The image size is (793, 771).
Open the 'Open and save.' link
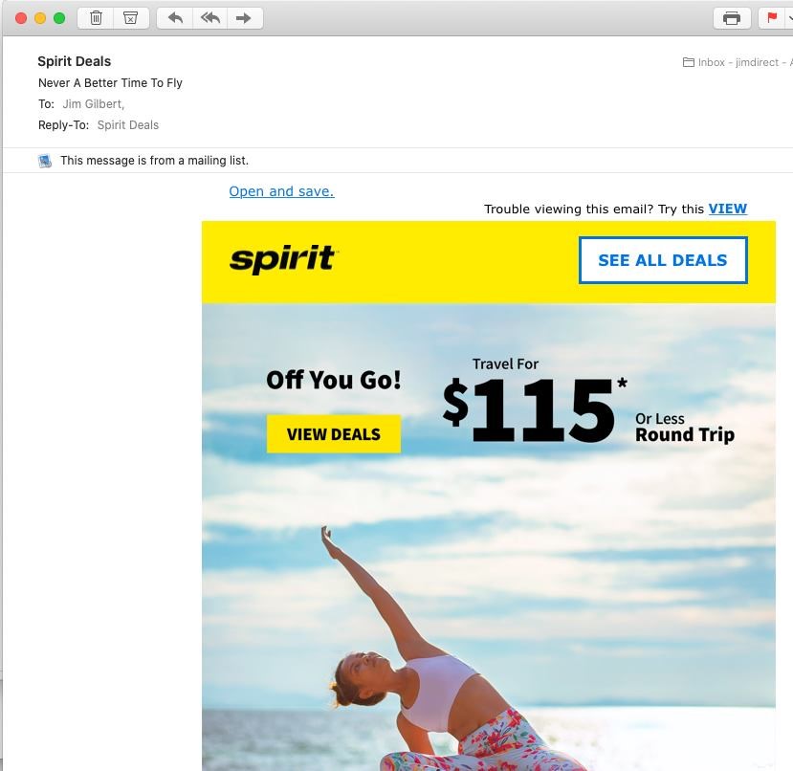281,191
